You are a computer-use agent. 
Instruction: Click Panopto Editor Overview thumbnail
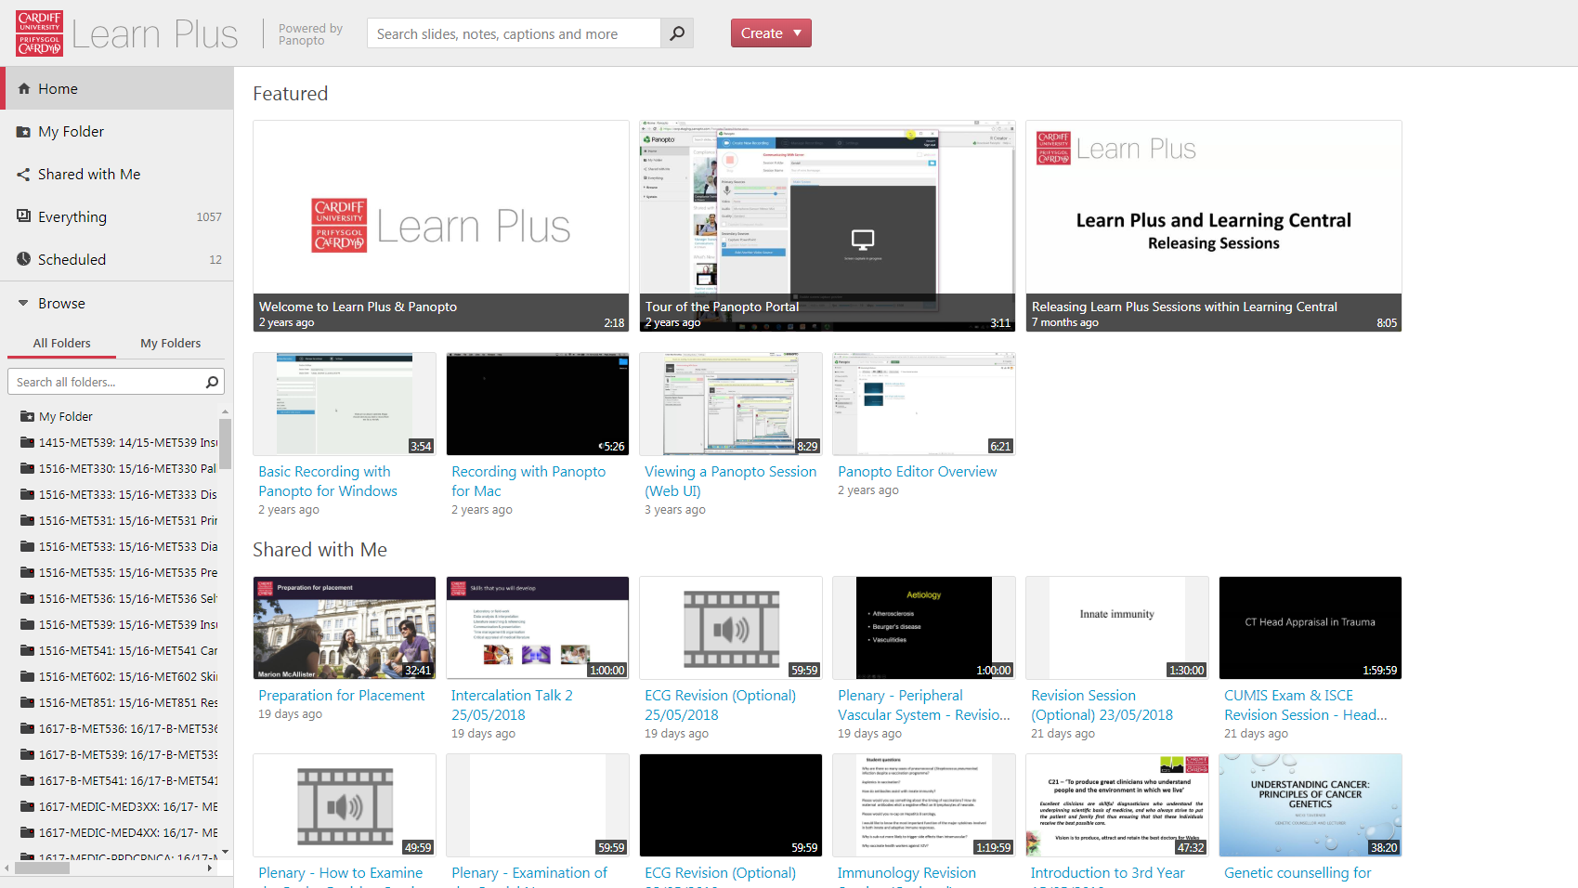coord(924,404)
